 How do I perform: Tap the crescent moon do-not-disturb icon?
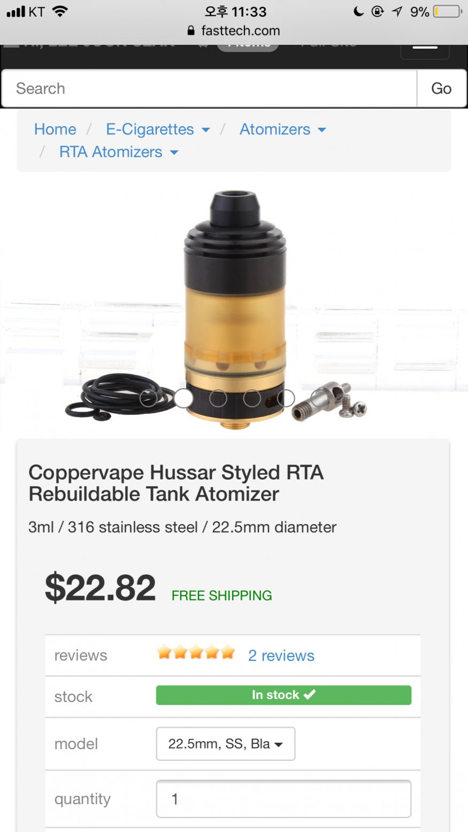click(x=359, y=12)
